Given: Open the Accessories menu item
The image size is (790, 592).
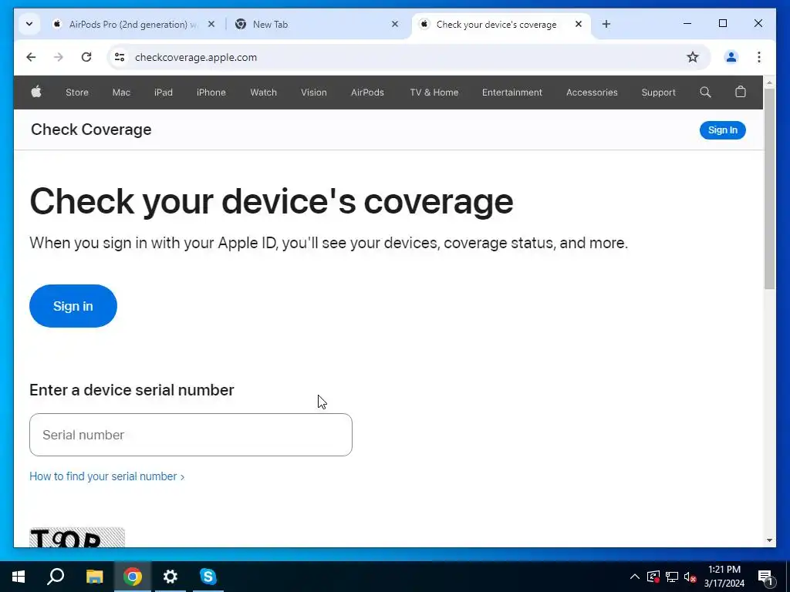Looking at the screenshot, I should pyautogui.click(x=592, y=92).
